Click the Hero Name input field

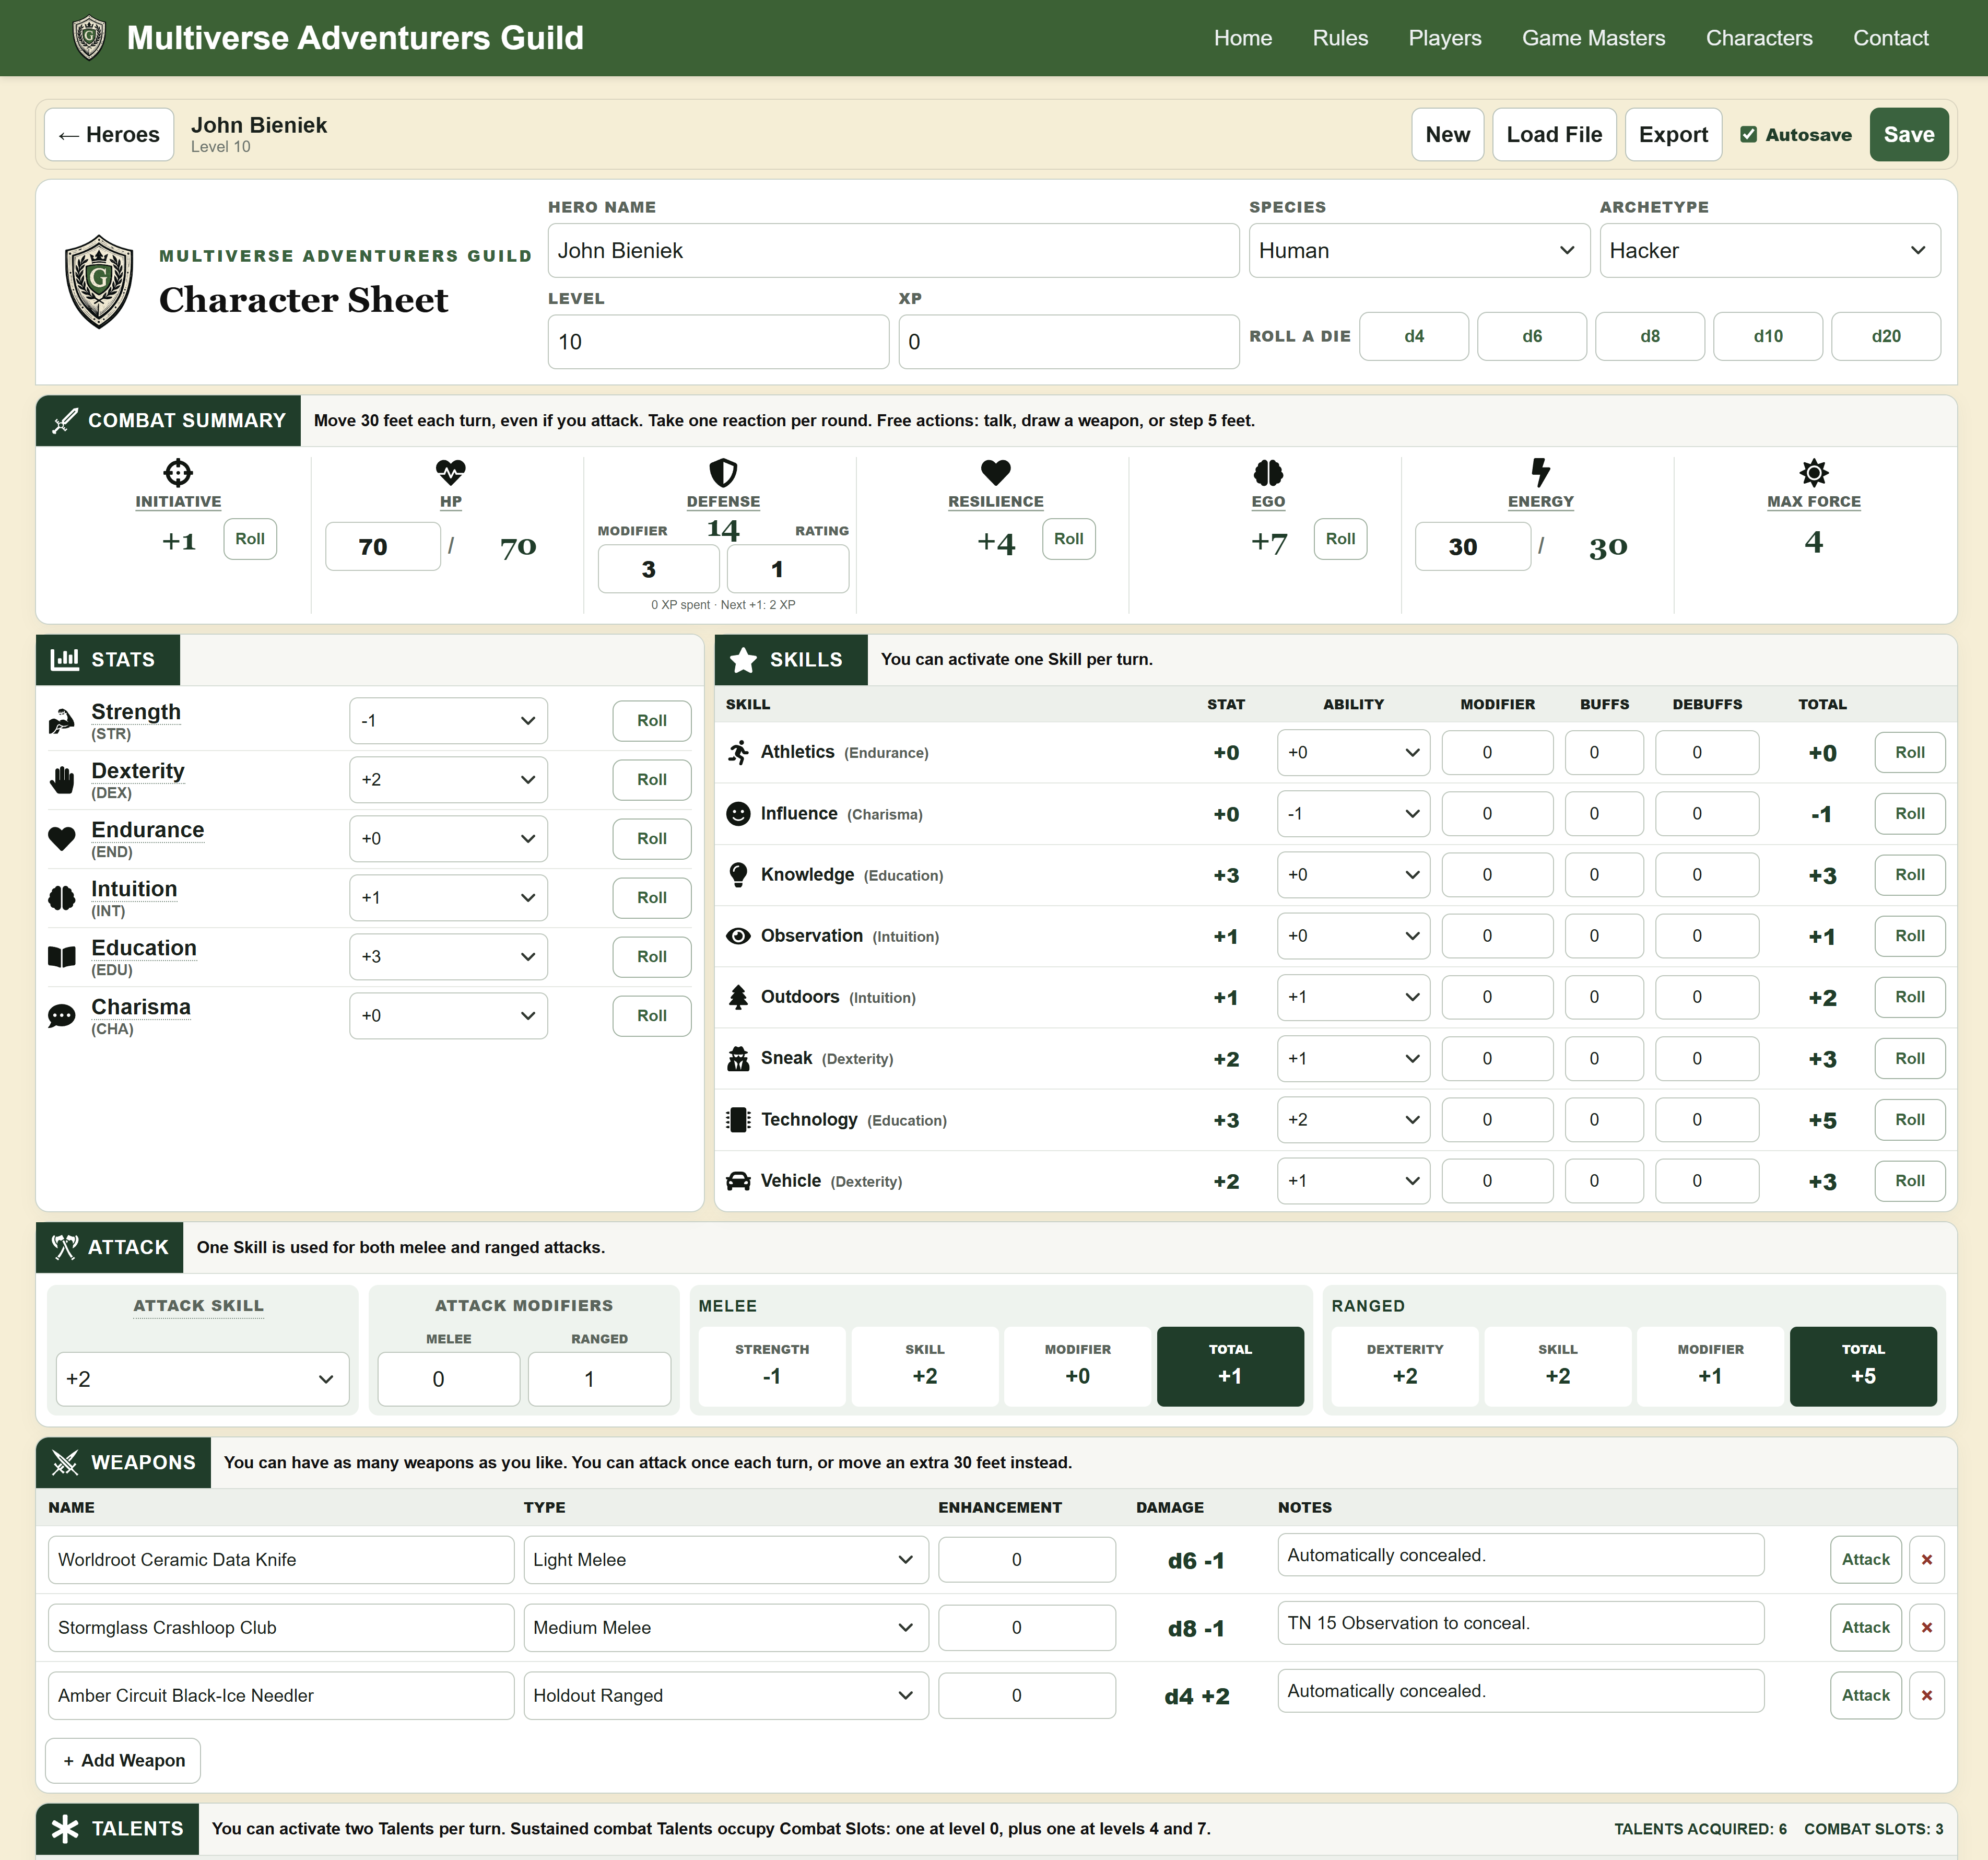pos(893,250)
